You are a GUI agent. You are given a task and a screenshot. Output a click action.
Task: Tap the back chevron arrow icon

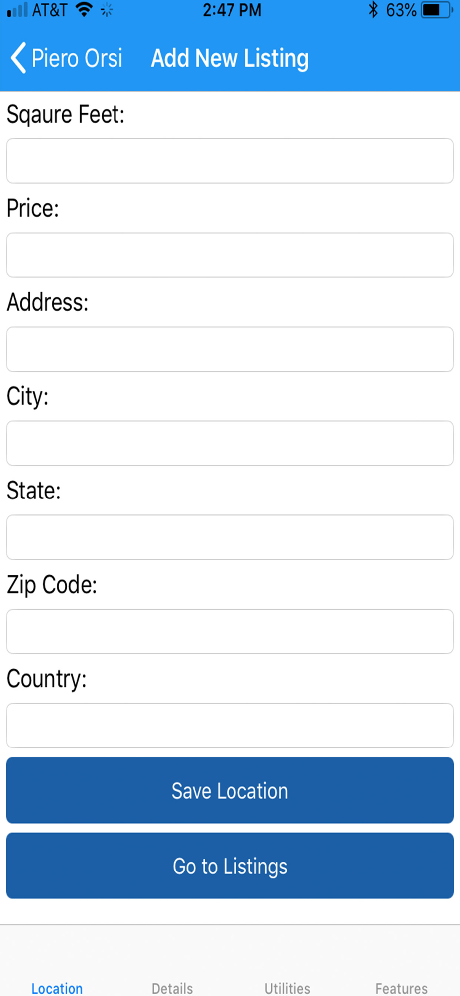click(x=18, y=58)
